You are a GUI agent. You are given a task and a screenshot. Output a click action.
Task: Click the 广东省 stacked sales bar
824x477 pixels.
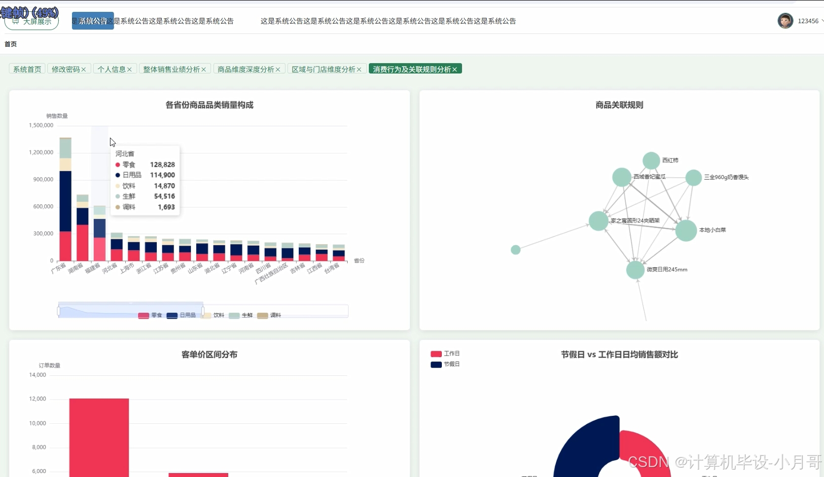pos(66,199)
